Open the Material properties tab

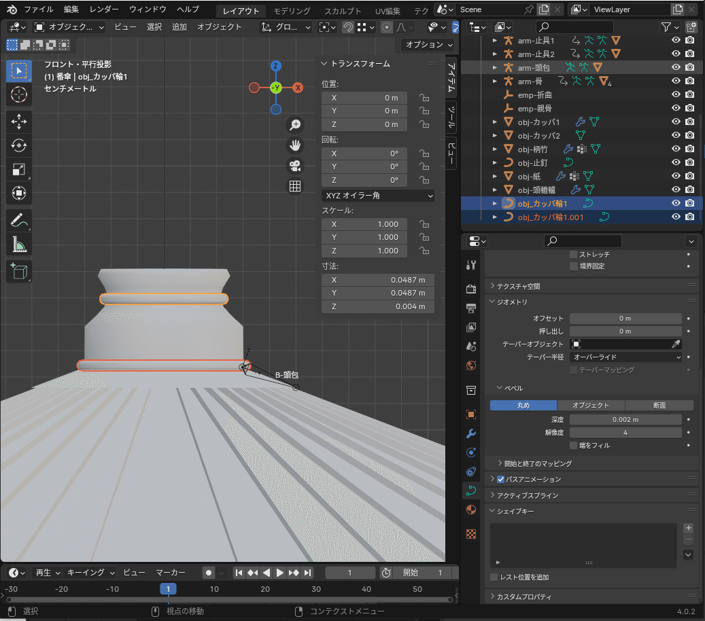tap(471, 510)
